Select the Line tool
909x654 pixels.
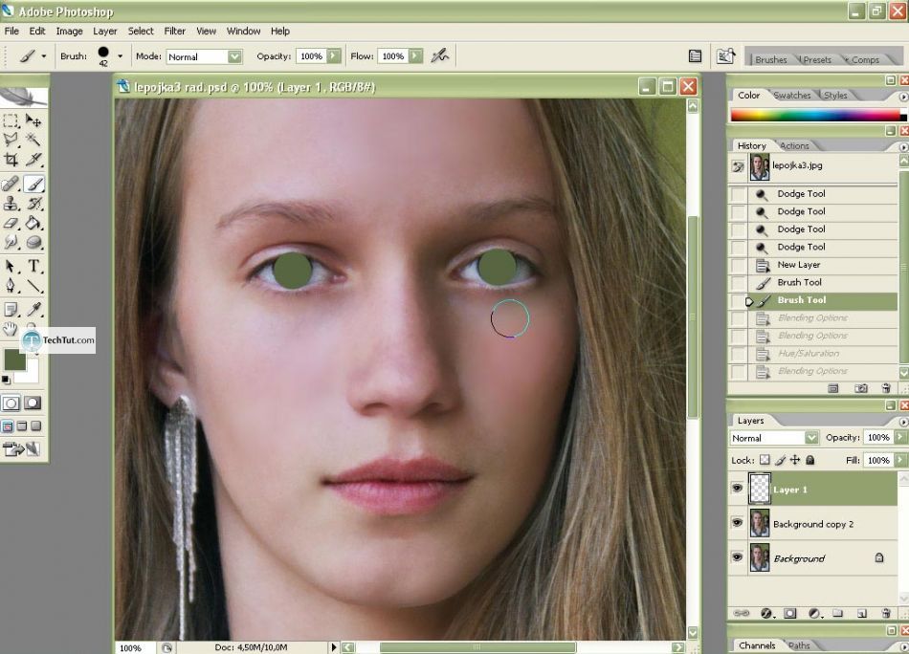point(34,286)
